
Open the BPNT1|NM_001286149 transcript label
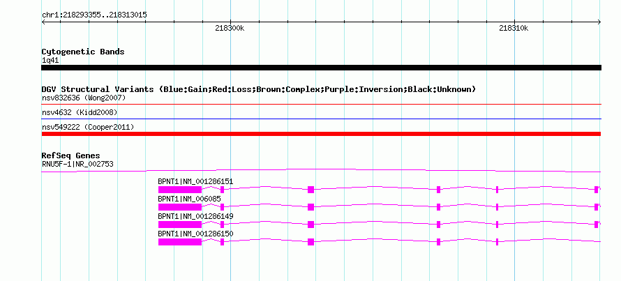(195, 216)
